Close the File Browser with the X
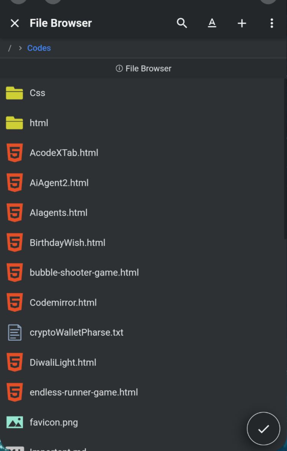 click(x=14, y=23)
